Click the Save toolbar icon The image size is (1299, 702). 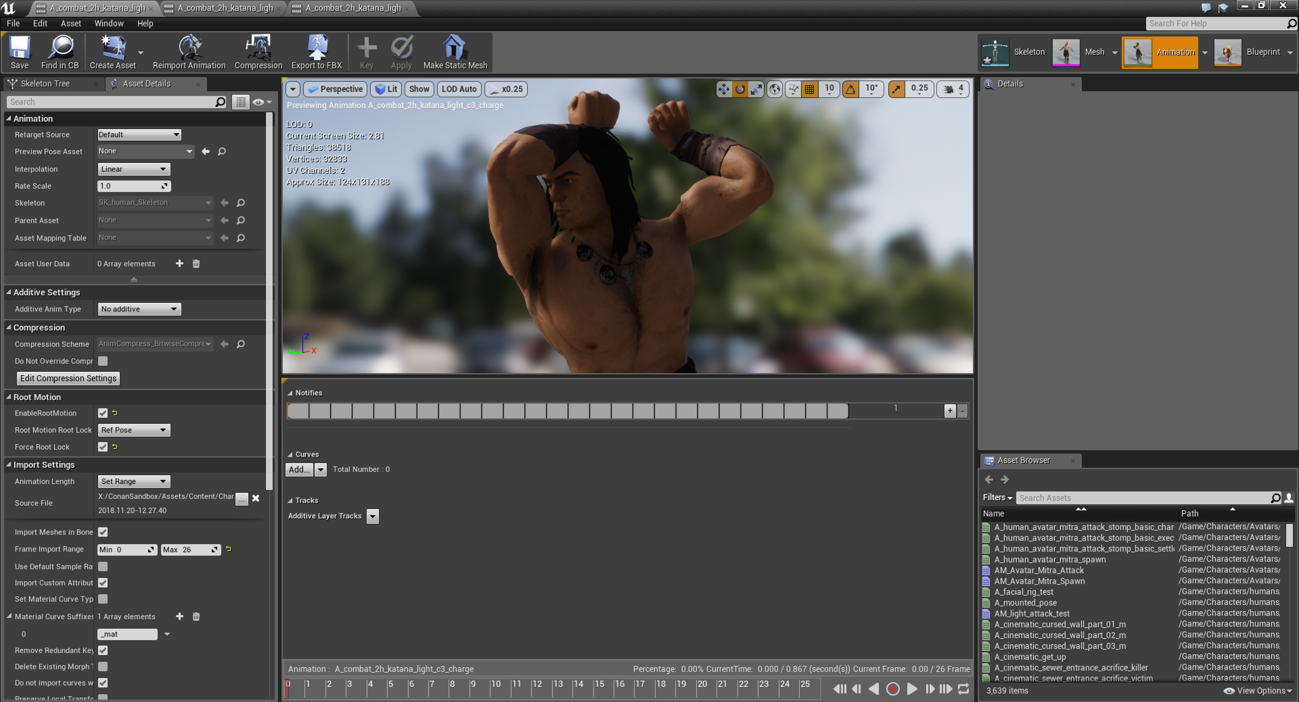pos(19,51)
